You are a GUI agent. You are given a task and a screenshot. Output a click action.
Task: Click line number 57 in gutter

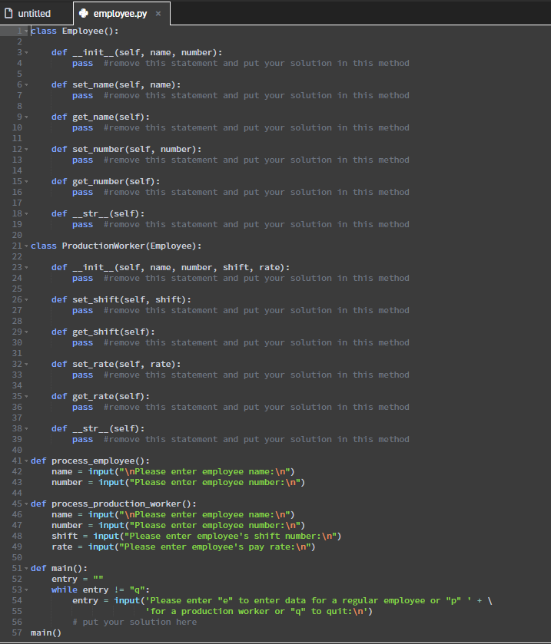17,632
